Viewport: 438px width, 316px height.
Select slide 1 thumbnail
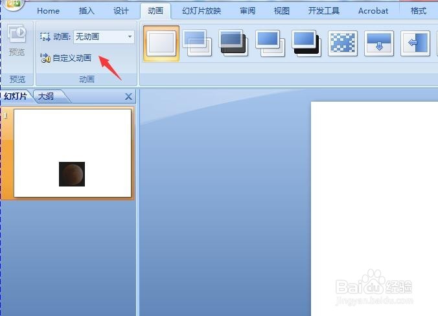click(x=73, y=153)
